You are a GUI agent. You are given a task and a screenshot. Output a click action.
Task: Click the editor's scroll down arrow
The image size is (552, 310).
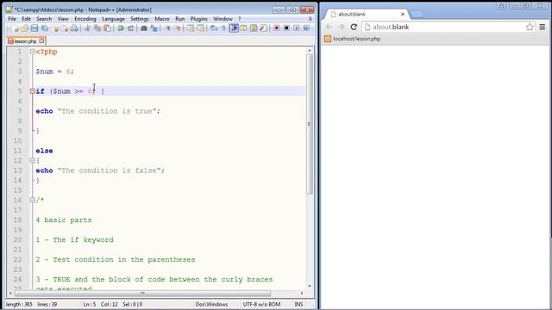(309, 286)
